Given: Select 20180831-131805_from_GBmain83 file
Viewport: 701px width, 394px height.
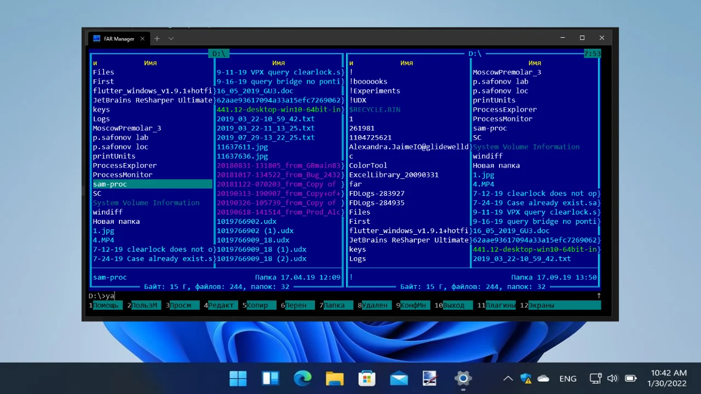Looking at the screenshot, I should pyautogui.click(x=279, y=165).
